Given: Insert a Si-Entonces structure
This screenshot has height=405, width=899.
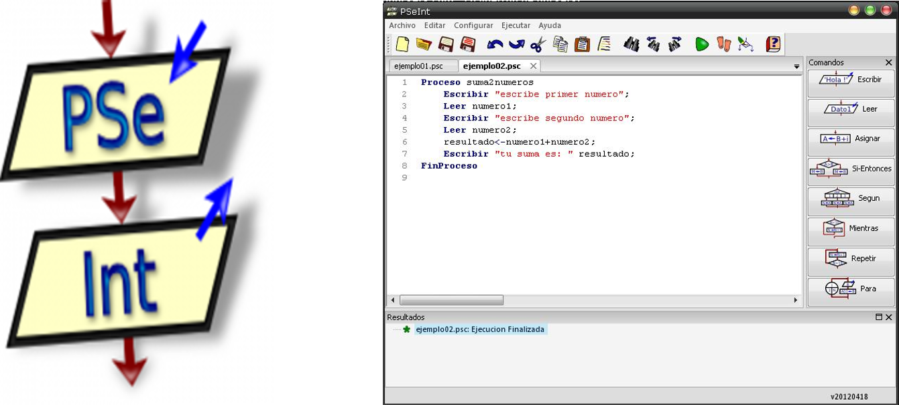Looking at the screenshot, I should tap(850, 170).
